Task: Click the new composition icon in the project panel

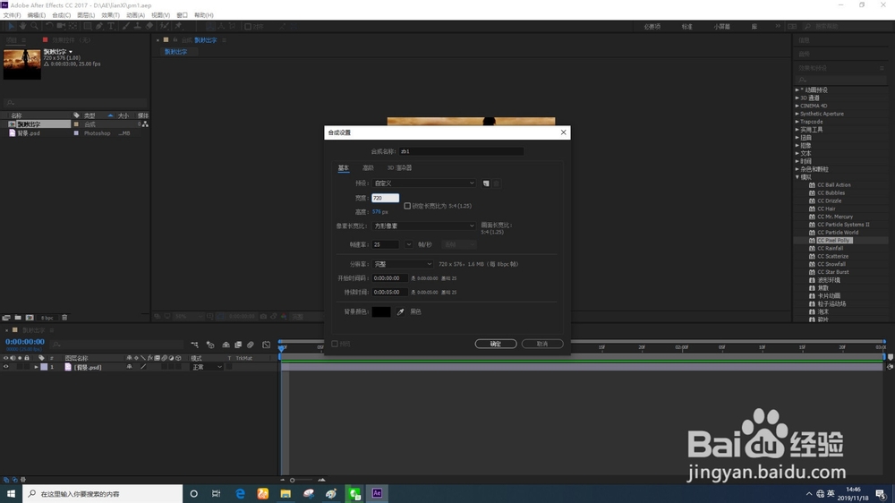Action: click(x=30, y=318)
